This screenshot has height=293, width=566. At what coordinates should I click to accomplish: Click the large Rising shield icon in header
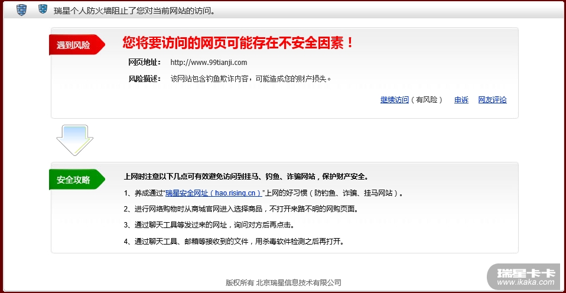point(22,10)
